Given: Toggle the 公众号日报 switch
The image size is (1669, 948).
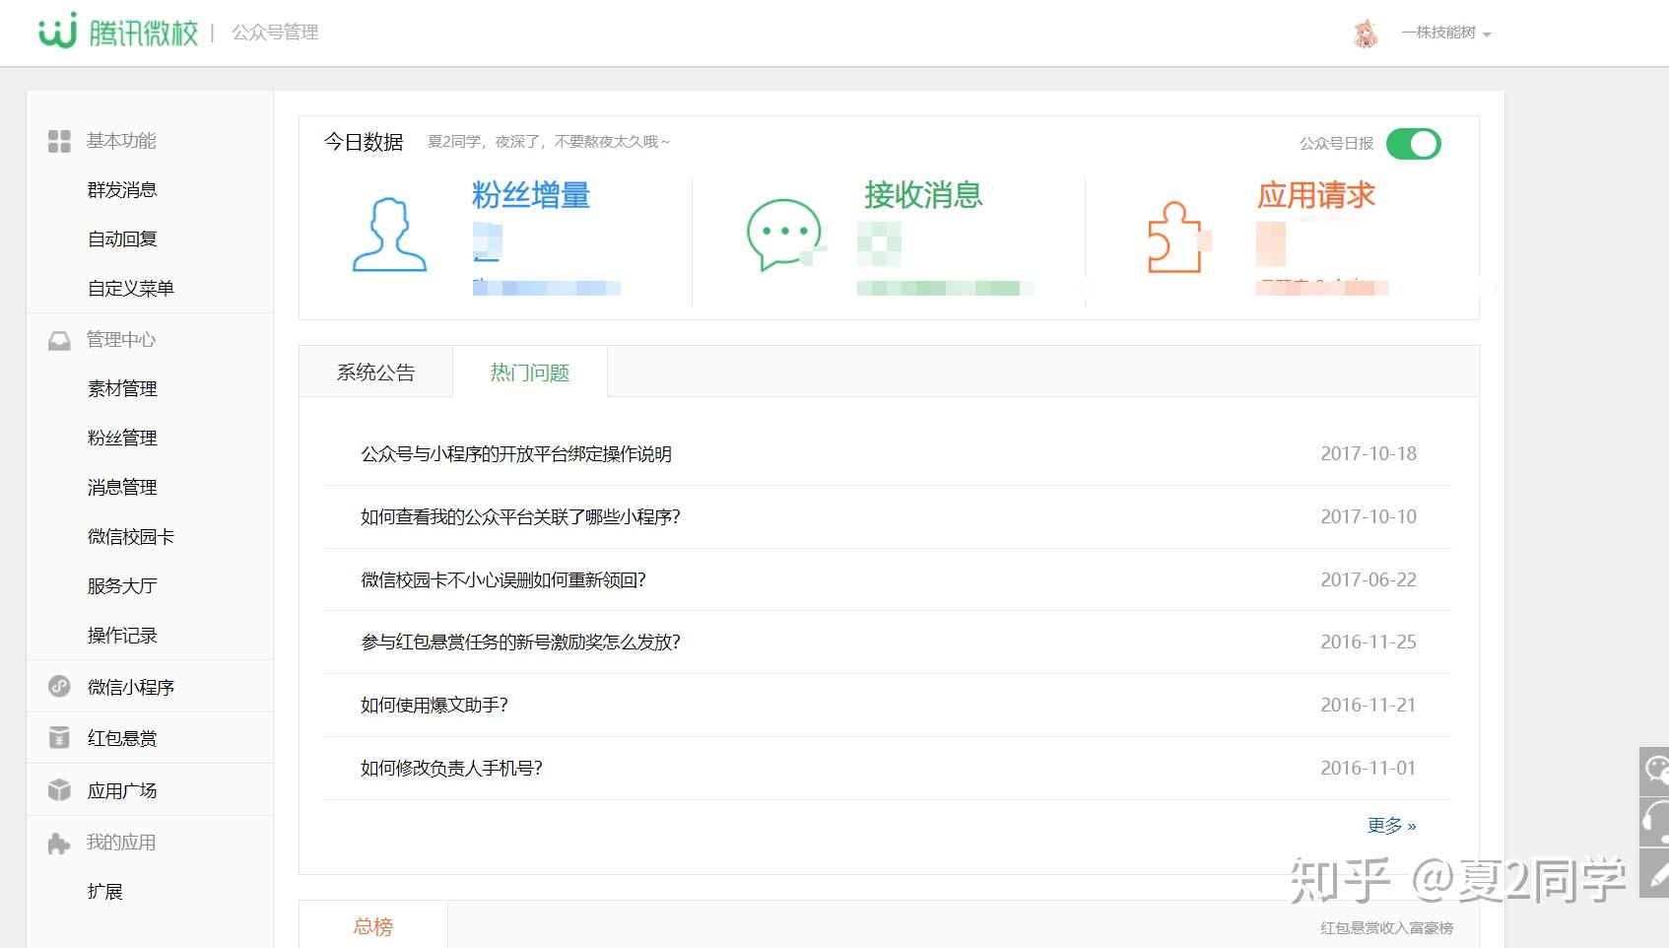Looking at the screenshot, I should click(1413, 144).
